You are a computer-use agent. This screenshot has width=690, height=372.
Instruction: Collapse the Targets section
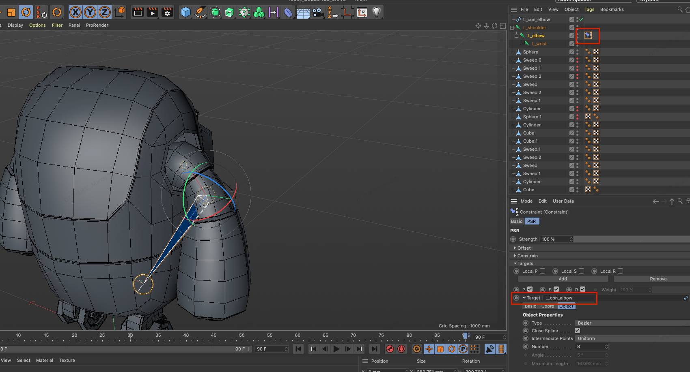tap(515, 263)
